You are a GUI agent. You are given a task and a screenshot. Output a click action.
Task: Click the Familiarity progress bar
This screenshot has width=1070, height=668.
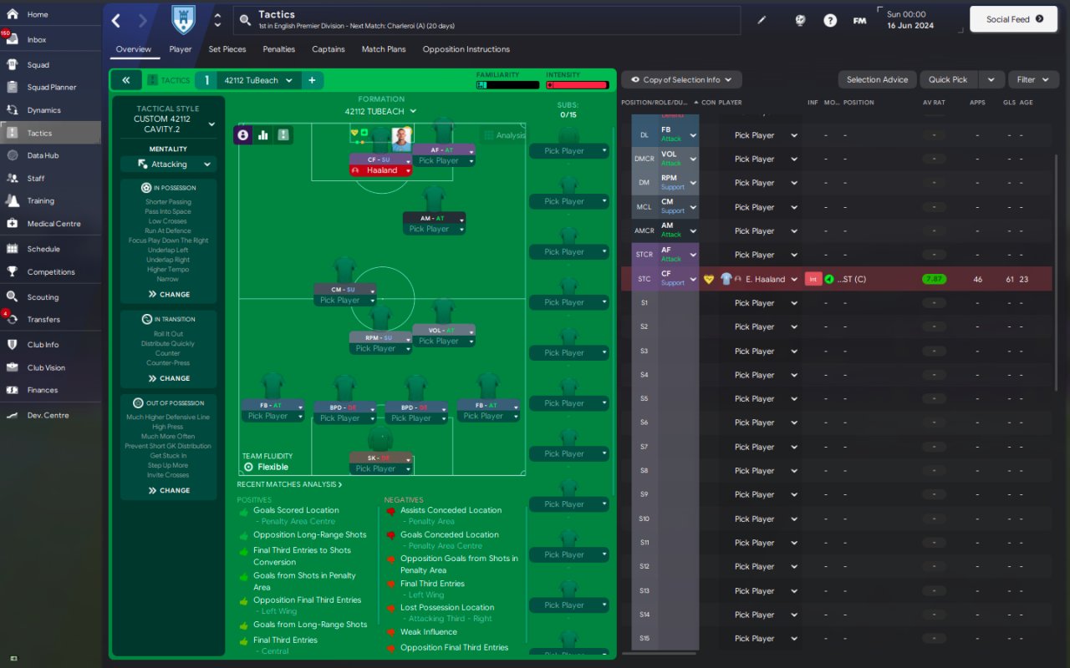(x=507, y=85)
